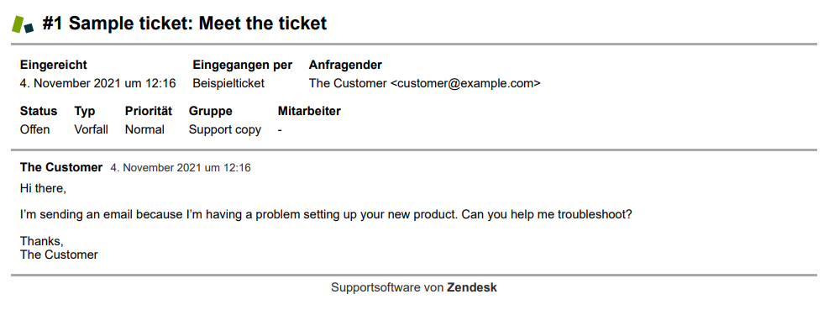The height and width of the screenshot is (310, 829).
Task: Click the comment timestamp beside the author
Action: tap(181, 168)
